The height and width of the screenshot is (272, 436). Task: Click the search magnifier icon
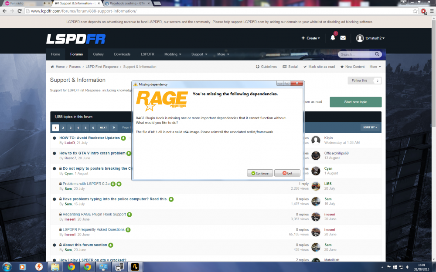point(377,54)
